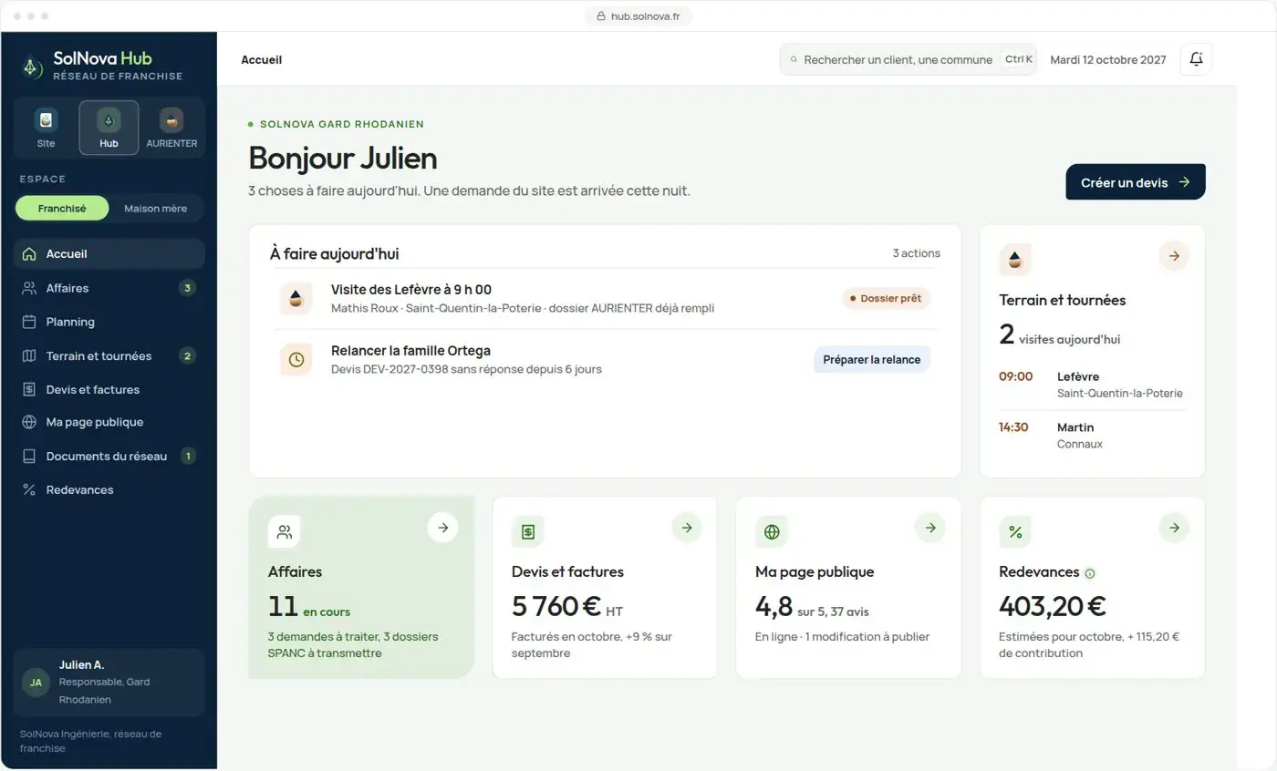Click the Affaires badge showing 3
Image resolution: width=1277 pixels, height=771 pixels.
coord(187,288)
